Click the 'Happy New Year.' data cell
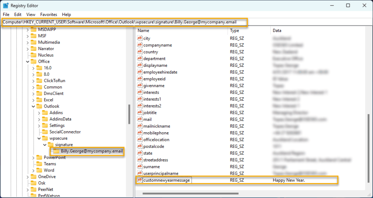 tap(289, 180)
